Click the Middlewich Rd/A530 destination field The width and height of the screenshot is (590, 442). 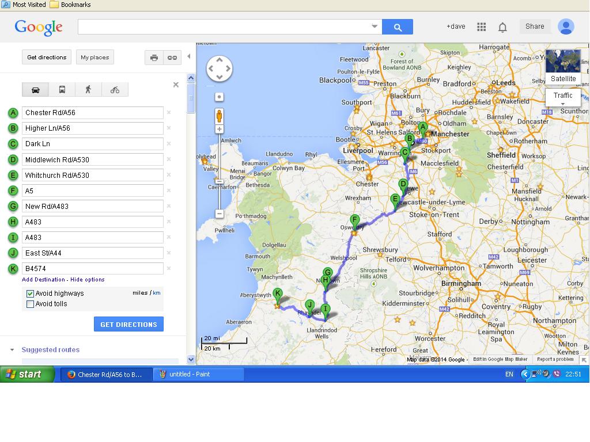point(93,160)
